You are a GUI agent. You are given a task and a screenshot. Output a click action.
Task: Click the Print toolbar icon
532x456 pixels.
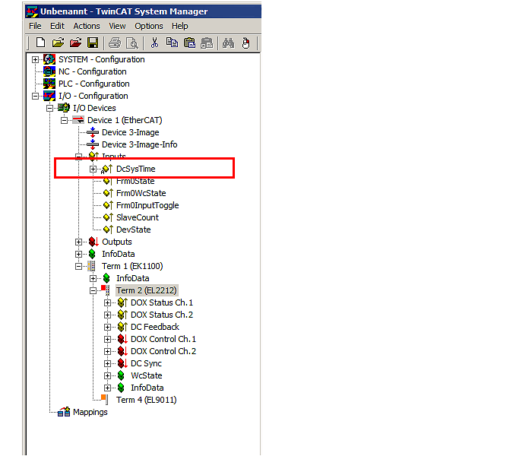[x=115, y=43]
